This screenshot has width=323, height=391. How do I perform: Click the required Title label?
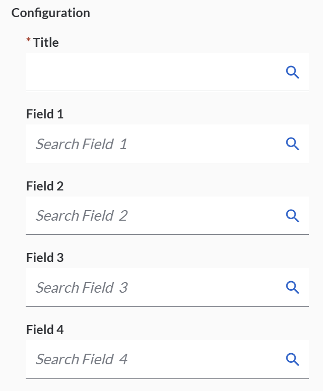click(x=45, y=43)
